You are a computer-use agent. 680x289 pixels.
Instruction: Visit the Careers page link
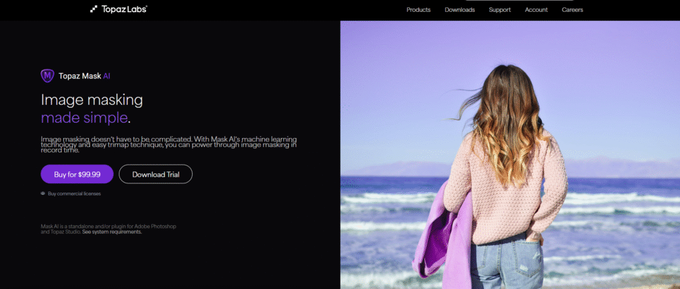tap(572, 10)
